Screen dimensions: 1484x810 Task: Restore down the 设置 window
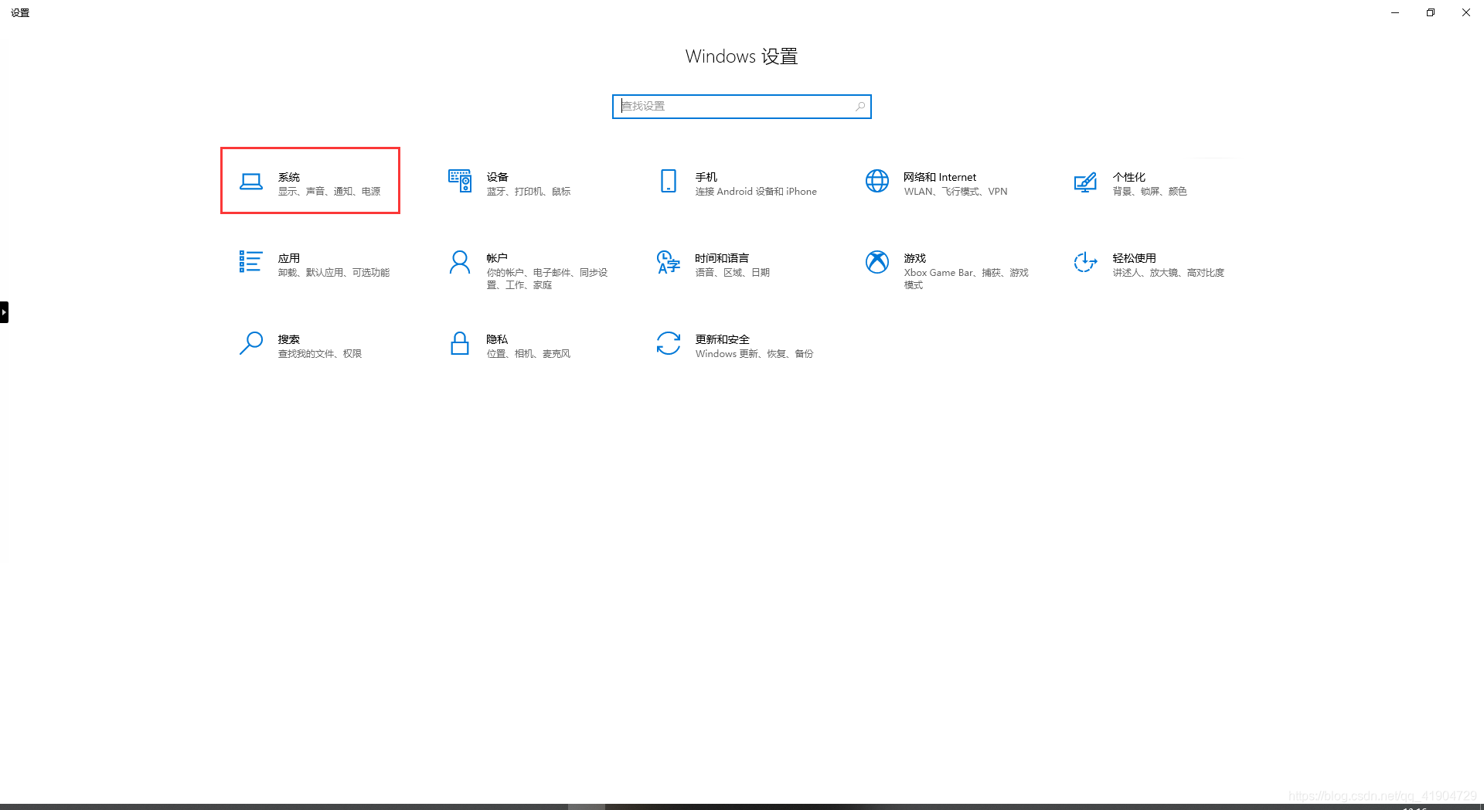click(1431, 12)
